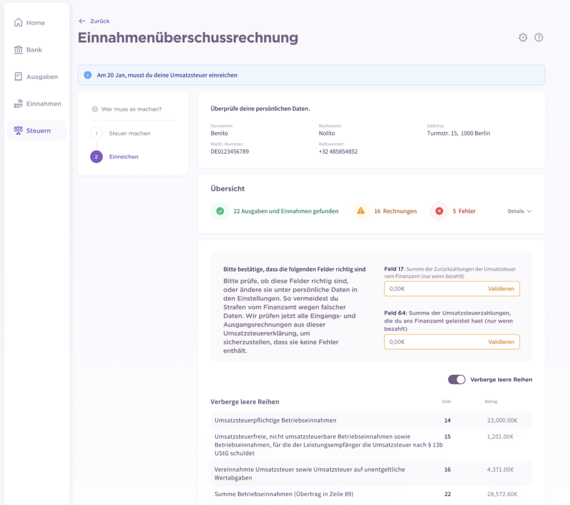Click Validieren for Feld 17

[x=500, y=288]
